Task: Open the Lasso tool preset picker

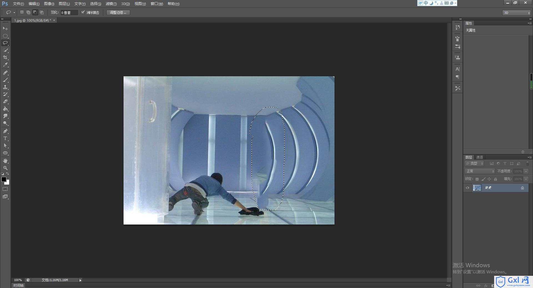Action: pyautogui.click(x=14, y=12)
